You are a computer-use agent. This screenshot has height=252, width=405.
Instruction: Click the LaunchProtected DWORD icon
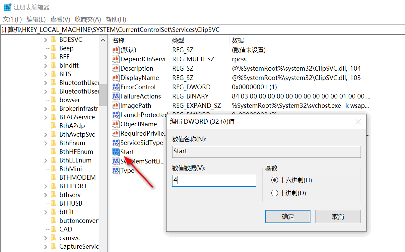115,115
